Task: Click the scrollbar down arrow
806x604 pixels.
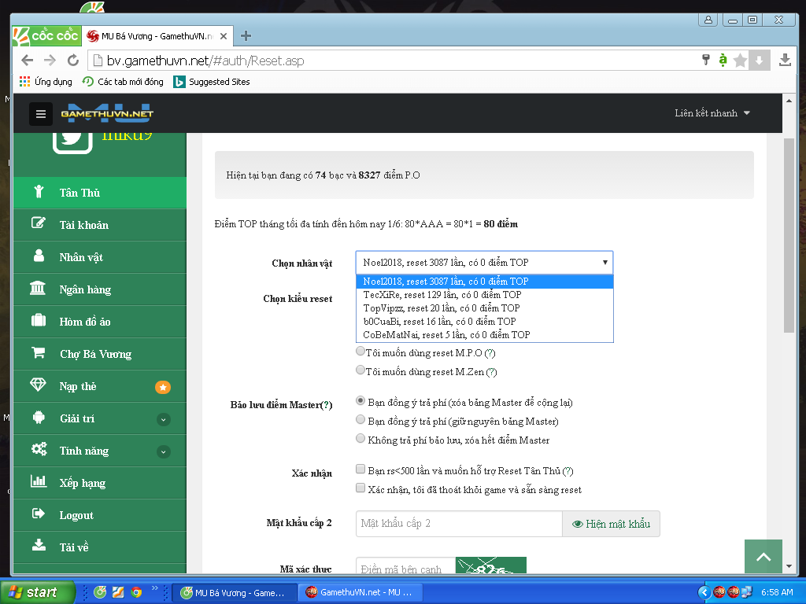Action: (789, 566)
